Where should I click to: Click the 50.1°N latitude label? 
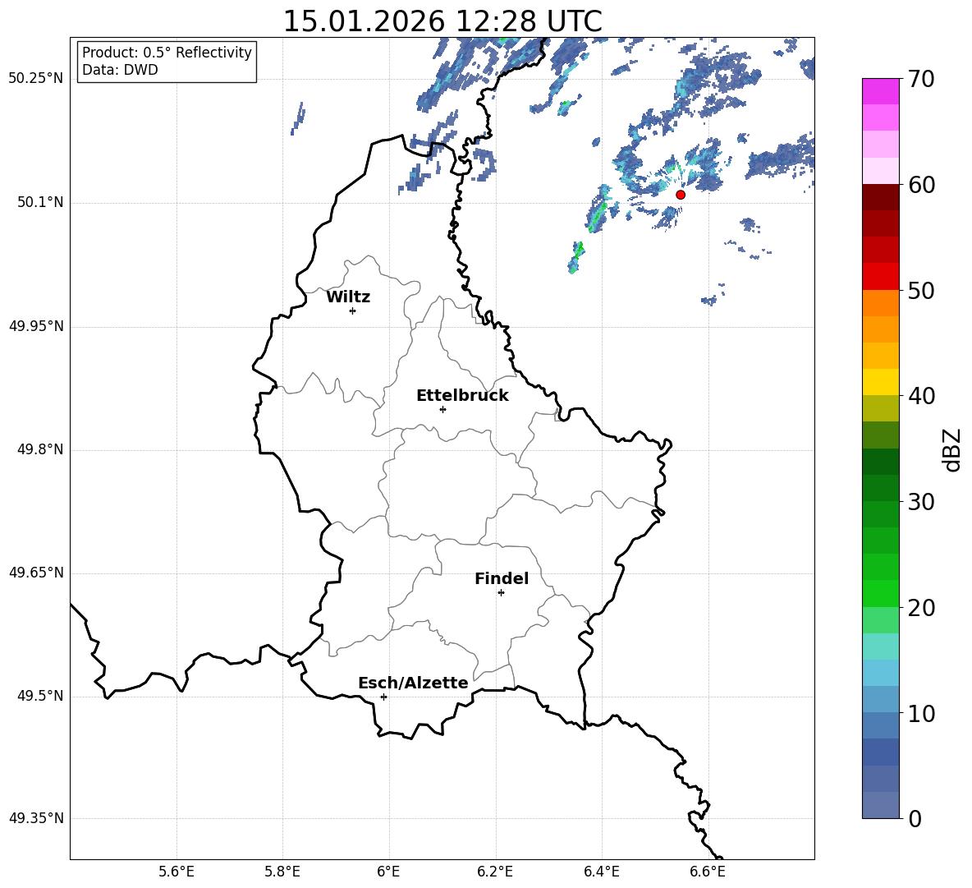[40, 203]
